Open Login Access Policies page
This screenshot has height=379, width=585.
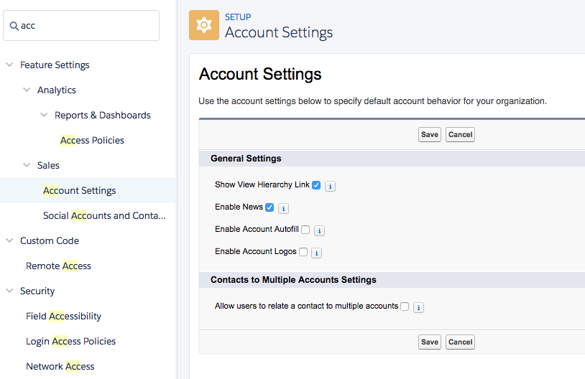[x=71, y=341]
